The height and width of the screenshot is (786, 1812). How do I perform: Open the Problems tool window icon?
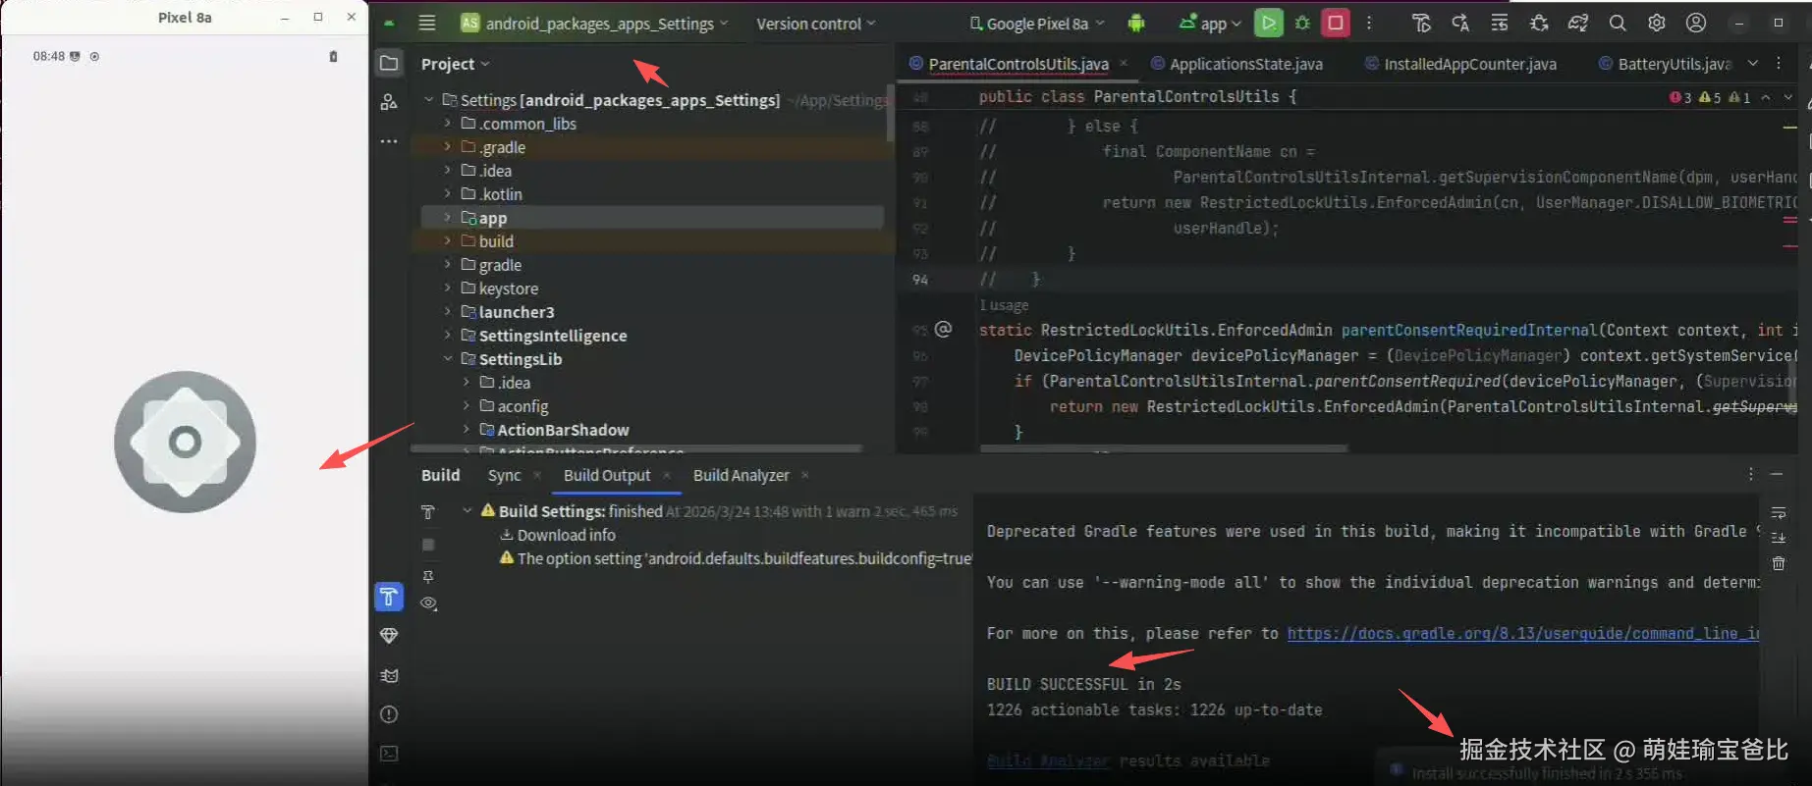(389, 714)
